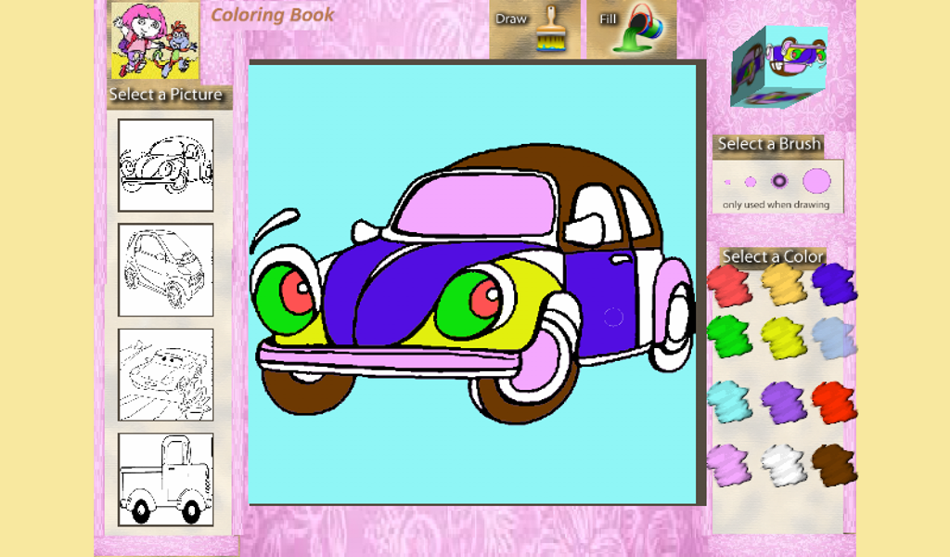Select the largest brush size

point(816,181)
